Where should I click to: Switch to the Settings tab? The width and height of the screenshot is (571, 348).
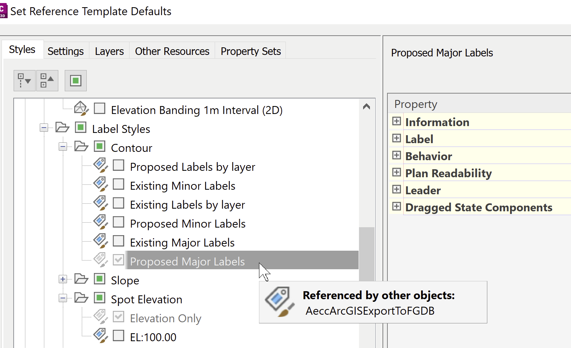[66, 51]
